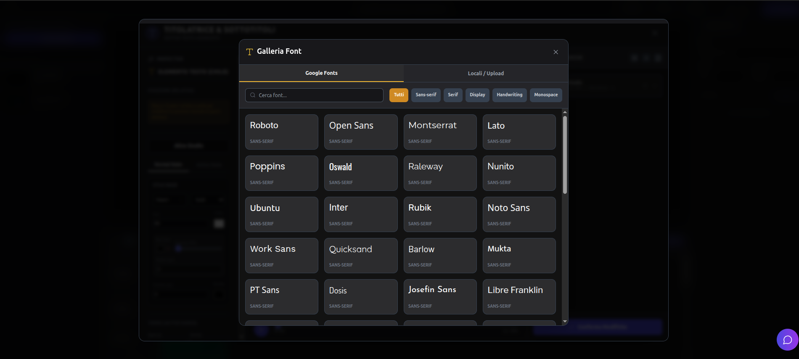
Task: Pick the Quicksand font card
Action: [x=360, y=256]
